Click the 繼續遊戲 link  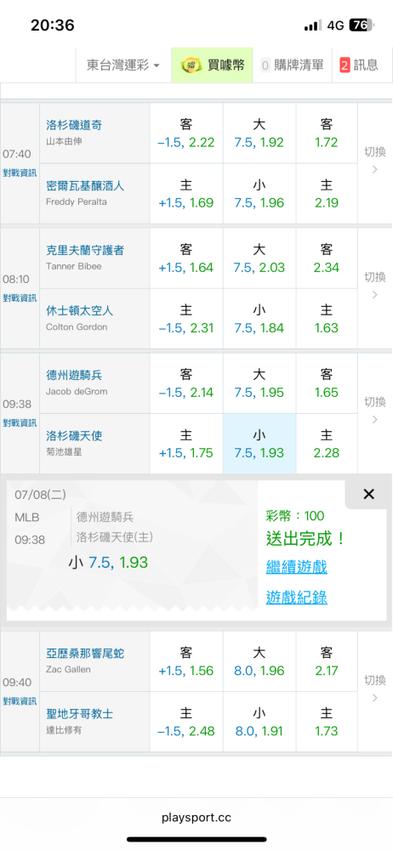click(x=296, y=567)
